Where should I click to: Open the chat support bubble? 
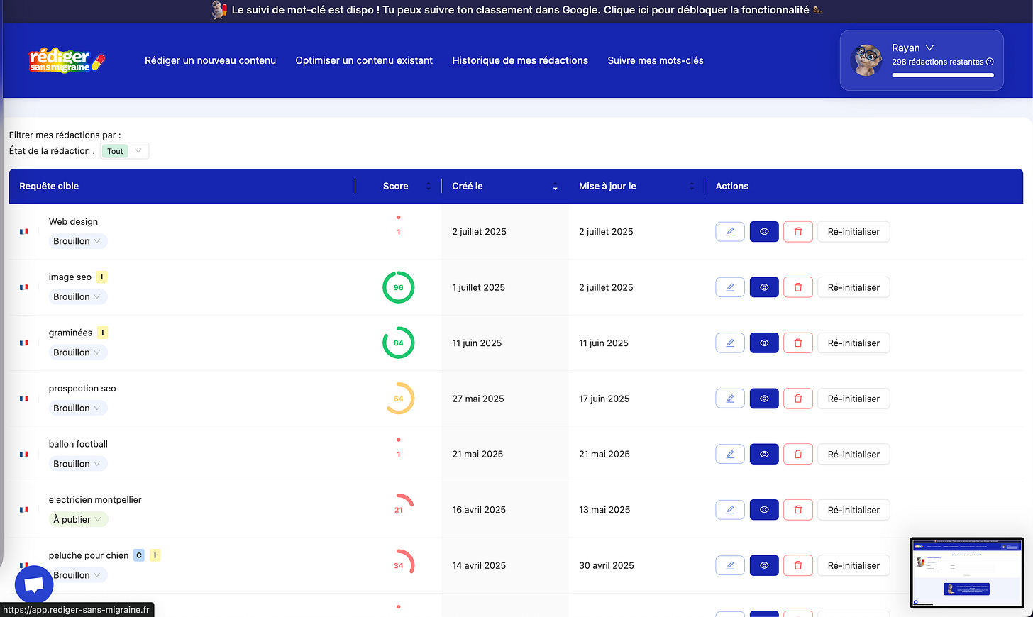[34, 584]
